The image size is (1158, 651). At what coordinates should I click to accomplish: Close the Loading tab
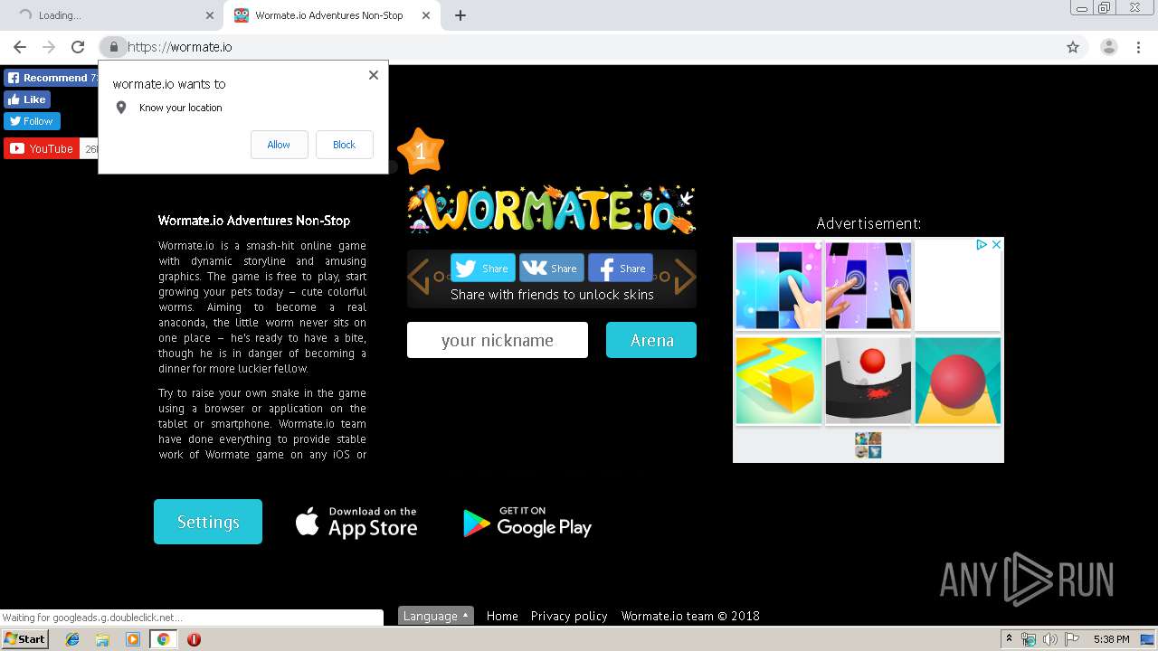point(210,15)
